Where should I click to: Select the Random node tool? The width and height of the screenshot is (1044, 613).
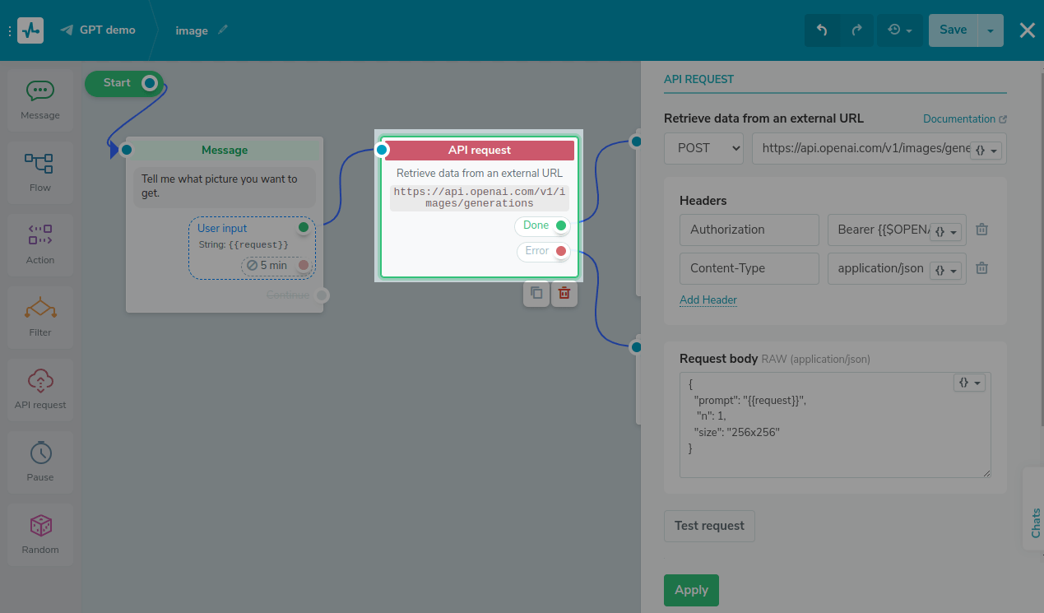point(39,533)
